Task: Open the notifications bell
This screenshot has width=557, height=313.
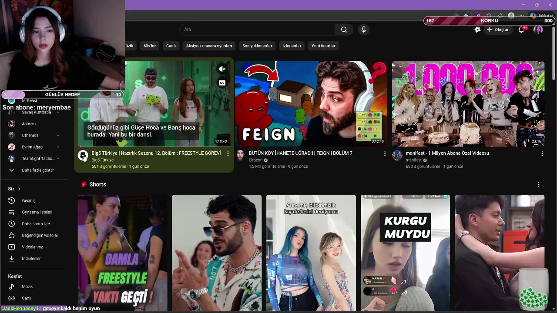Action: coord(521,30)
